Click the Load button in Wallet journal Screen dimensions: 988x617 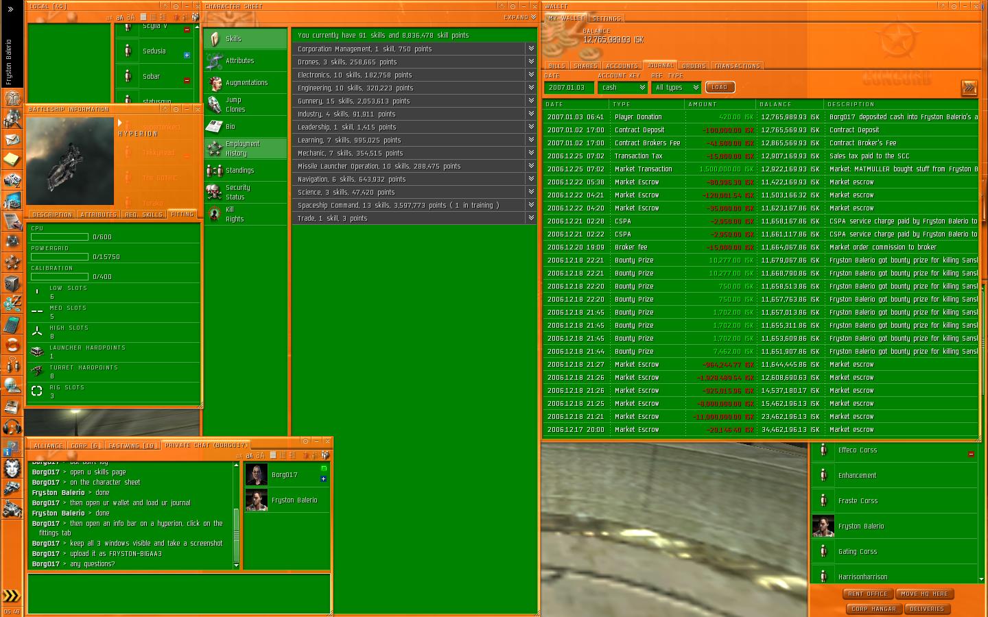tap(720, 87)
